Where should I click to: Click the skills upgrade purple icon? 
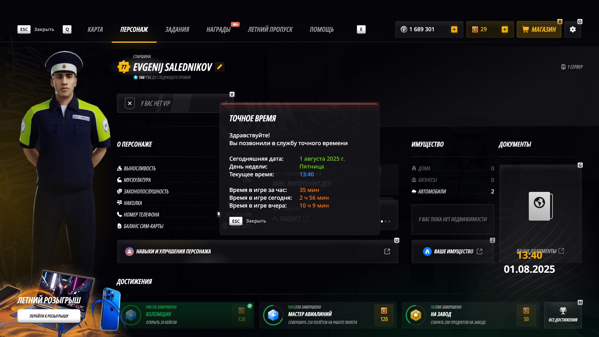click(x=129, y=252)
